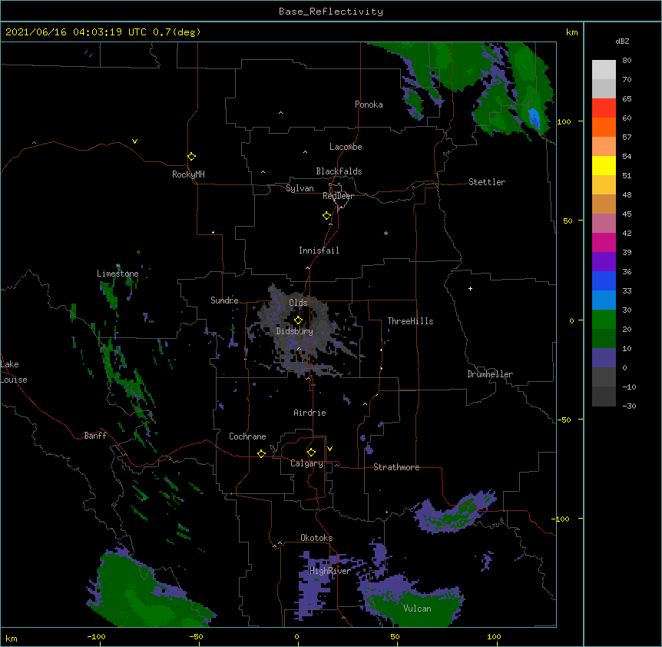Image resolution: width=662 pixels, height=647 pixels.
Task: Click the yellow diamond marker below Cochrane
Action: 261,453
